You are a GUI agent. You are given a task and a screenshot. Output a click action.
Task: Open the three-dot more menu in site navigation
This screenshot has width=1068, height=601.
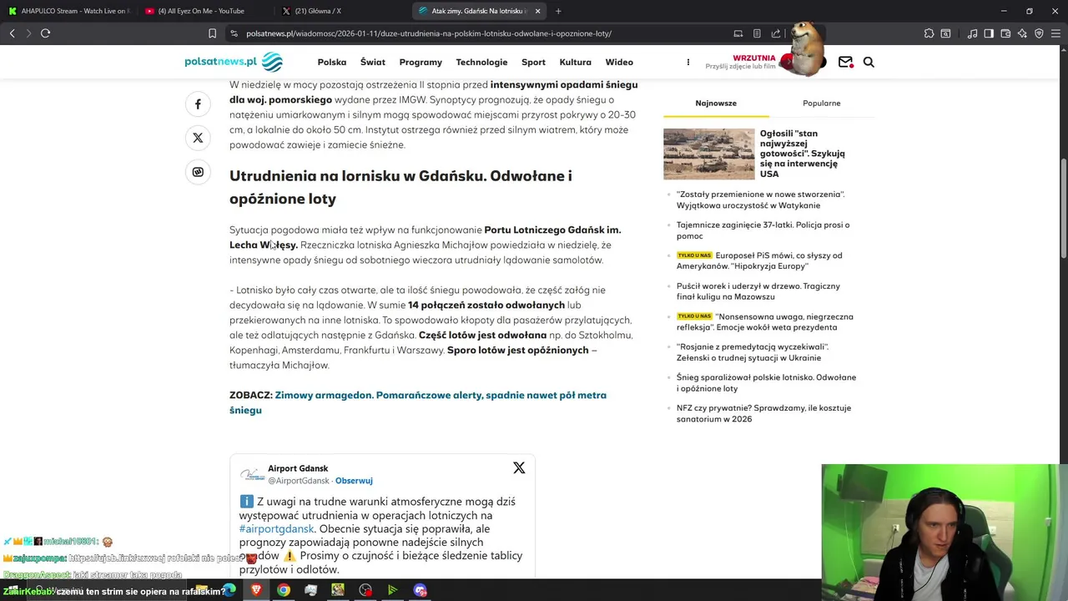pos(688,62)
